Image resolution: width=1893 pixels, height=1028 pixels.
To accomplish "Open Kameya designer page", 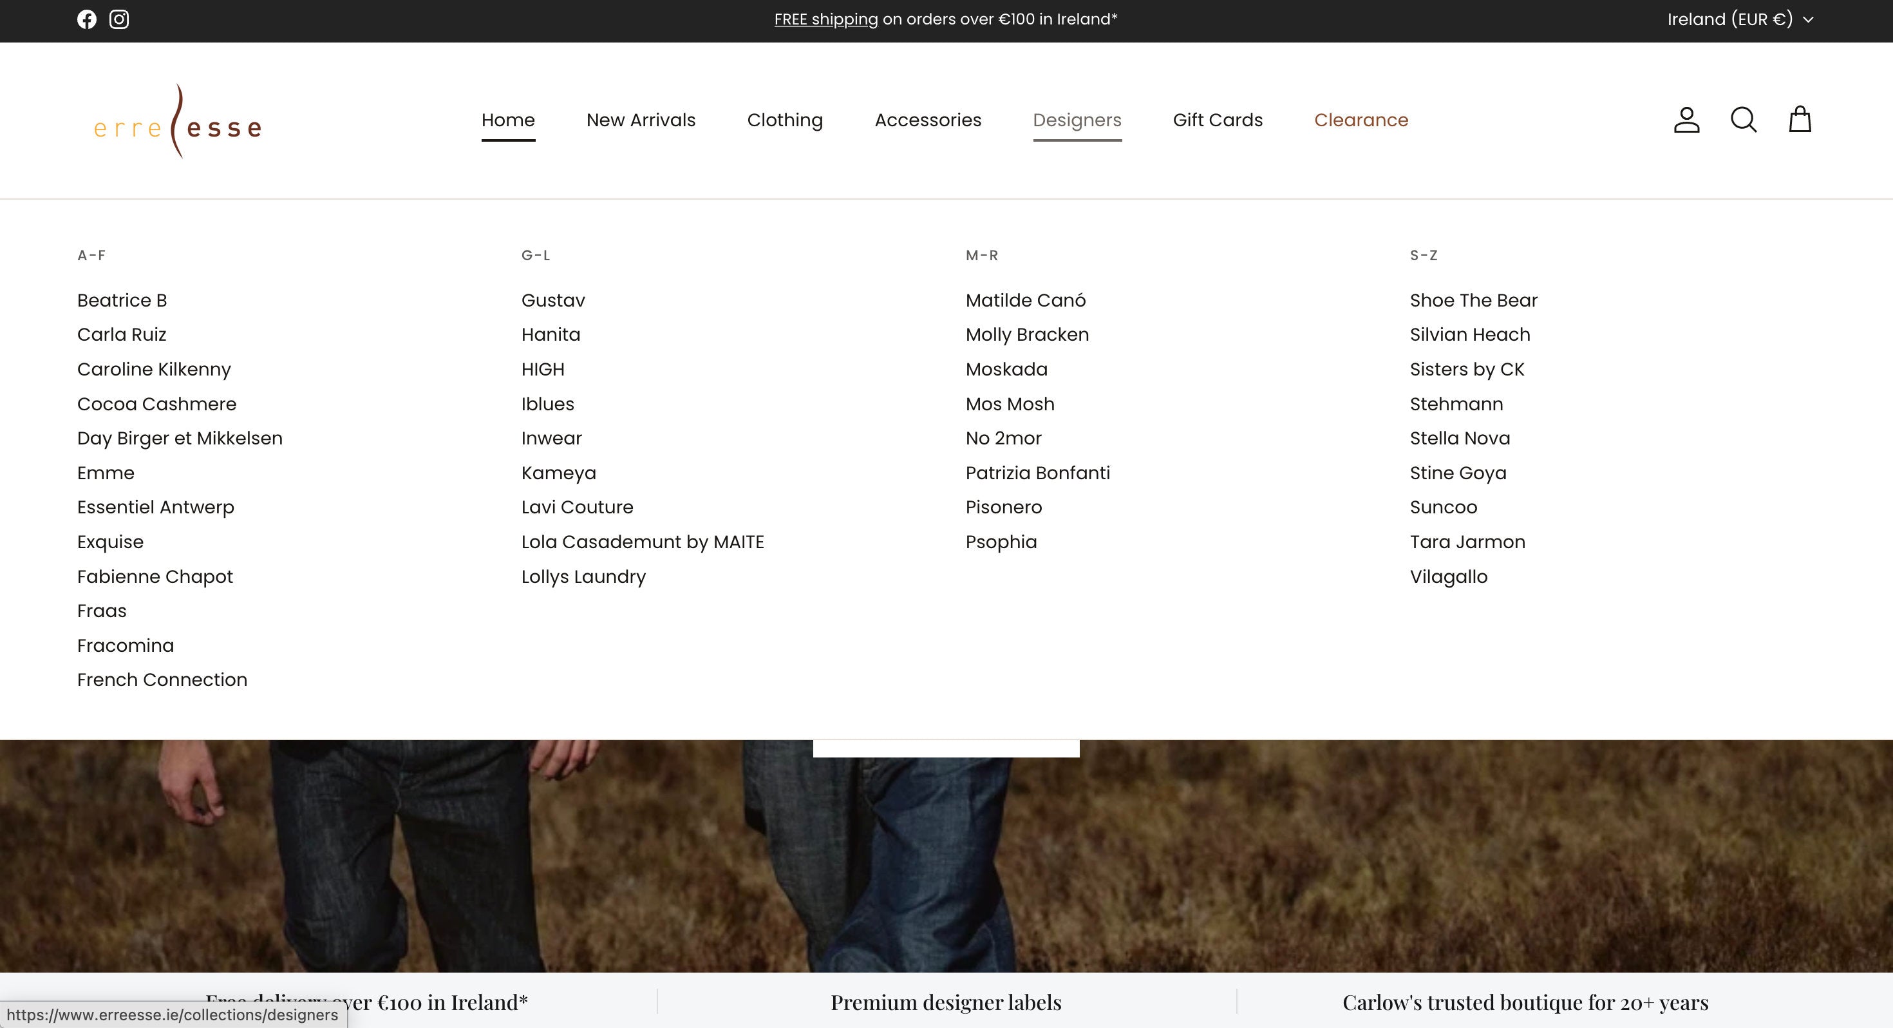I will 558,473.
